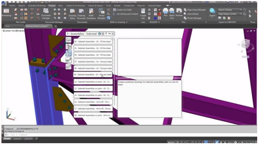Click Create List Fields
The height and width of the screenshot is (145, 259).
point(122,10)
